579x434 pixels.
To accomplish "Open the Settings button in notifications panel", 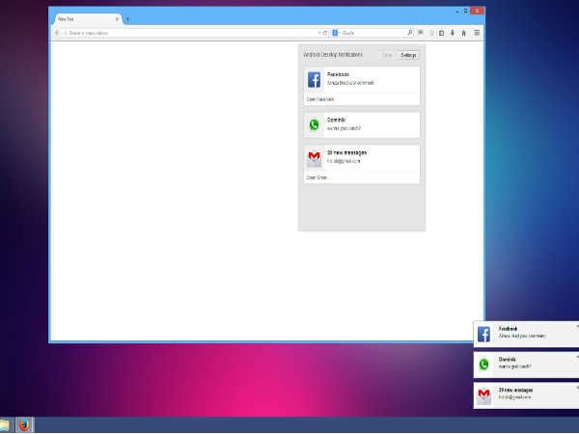I will tap(408, 55).
